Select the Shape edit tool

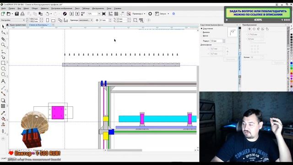coord(3,33)
